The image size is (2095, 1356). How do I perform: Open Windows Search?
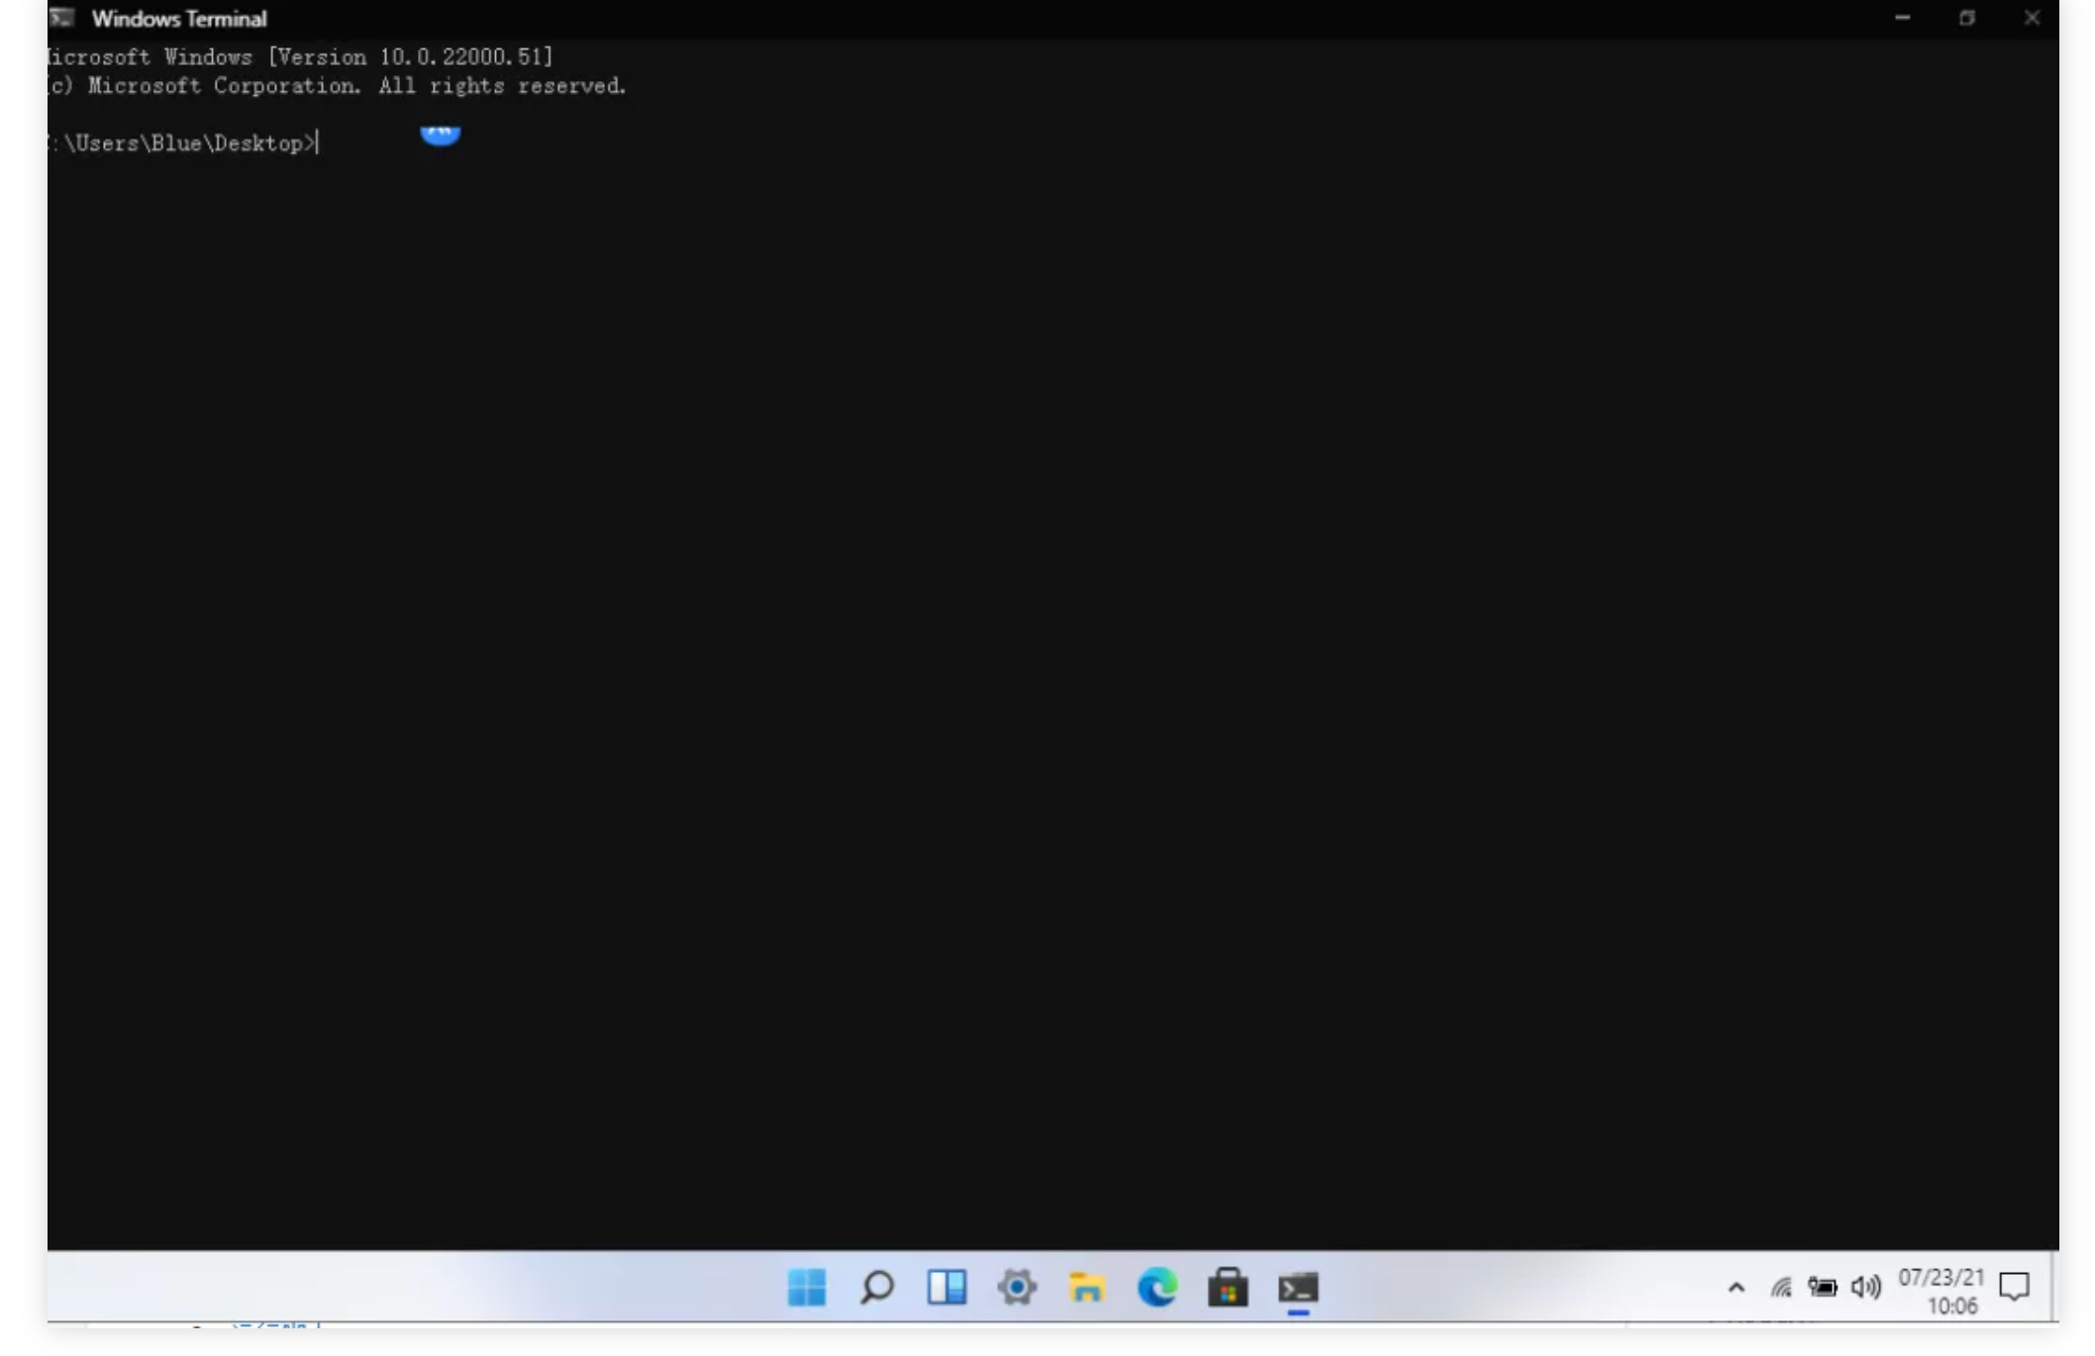(877, 1288)
